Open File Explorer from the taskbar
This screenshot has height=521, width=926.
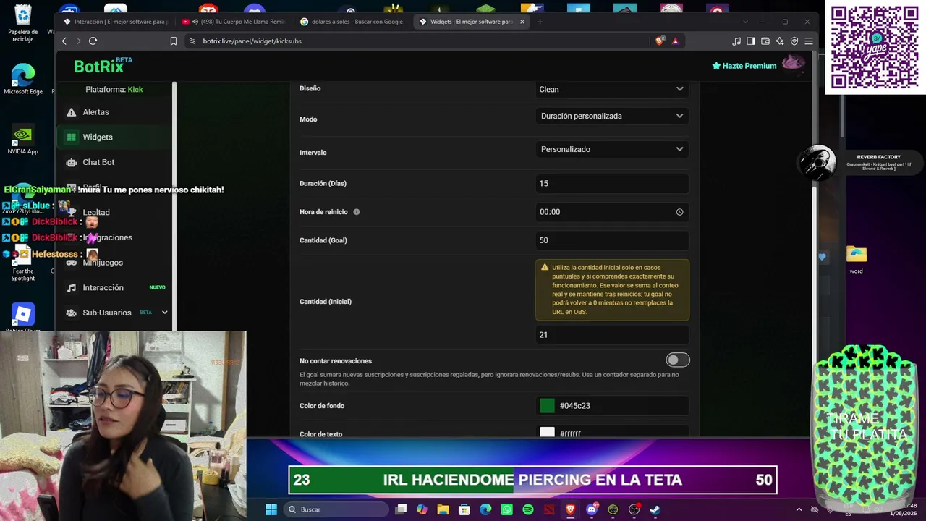pos(443,509)
